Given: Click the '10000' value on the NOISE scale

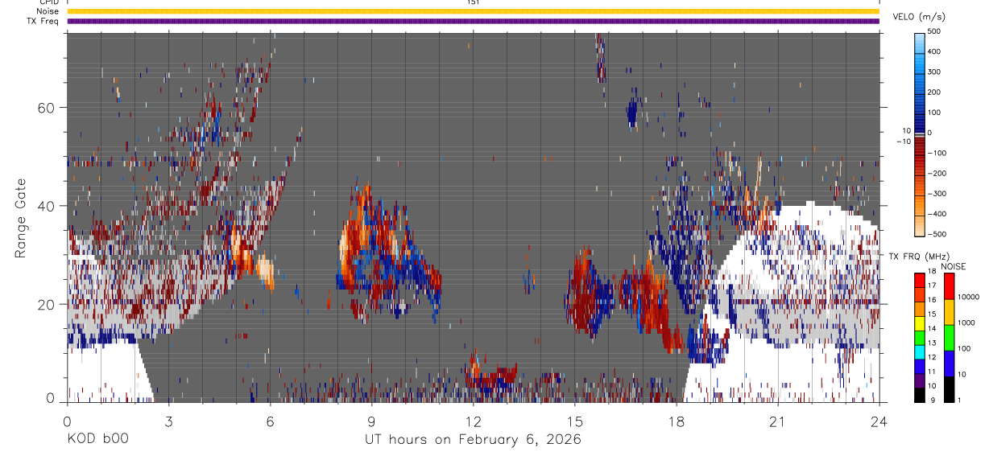Looking at the screenshot, I should pos(970,297).
